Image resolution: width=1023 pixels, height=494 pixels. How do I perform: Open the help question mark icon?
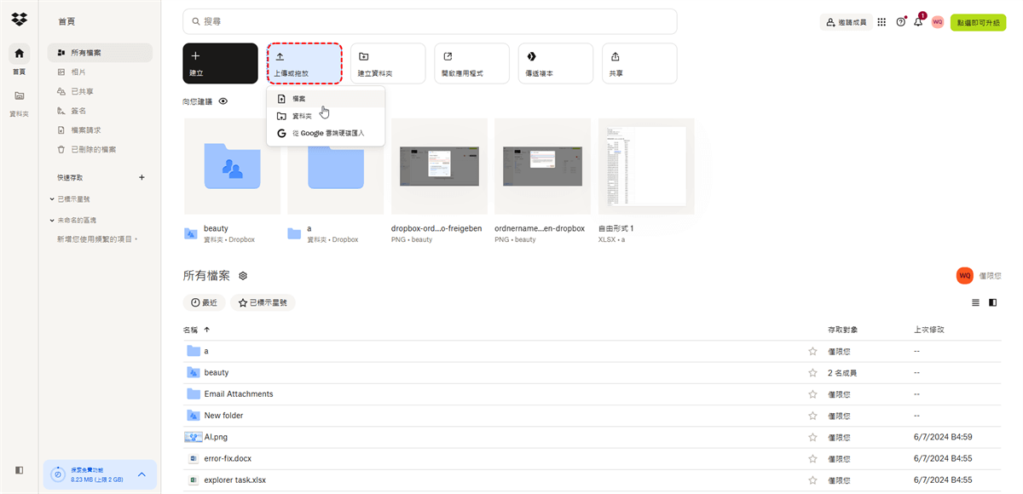[x=900, y=22]
